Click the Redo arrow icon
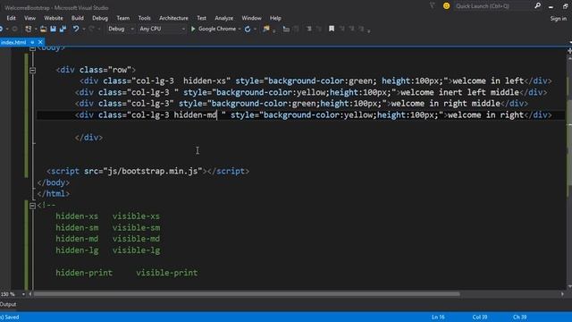This screenshot has height=322, width=572. [x=91, y=29]
